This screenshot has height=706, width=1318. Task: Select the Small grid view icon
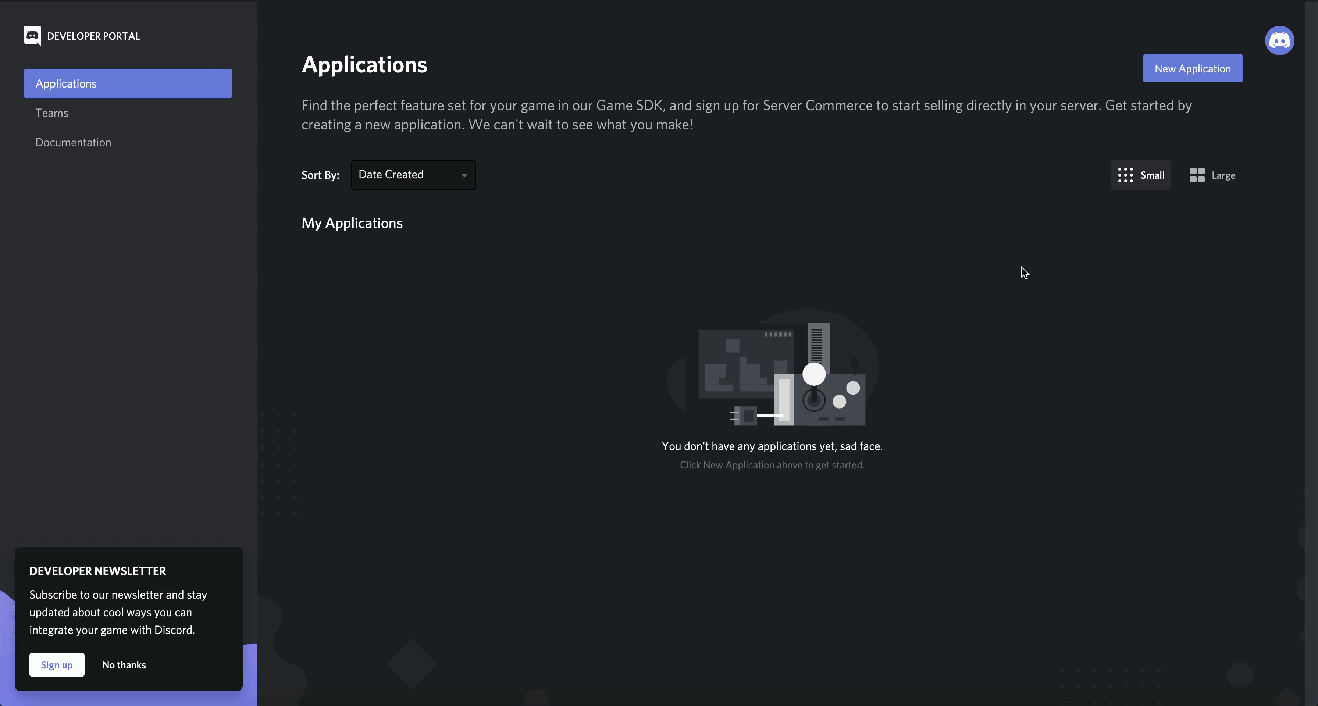(x=1125, y=174)
